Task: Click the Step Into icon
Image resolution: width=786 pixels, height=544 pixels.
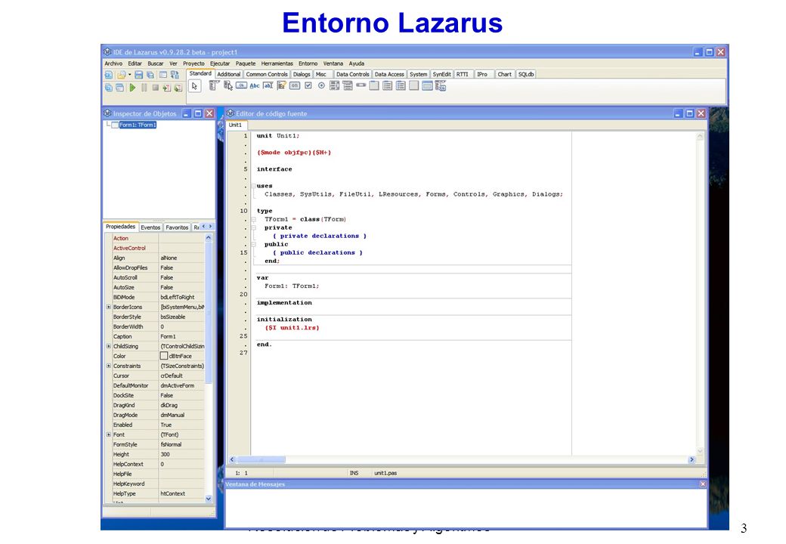Action: coord(166,88)
